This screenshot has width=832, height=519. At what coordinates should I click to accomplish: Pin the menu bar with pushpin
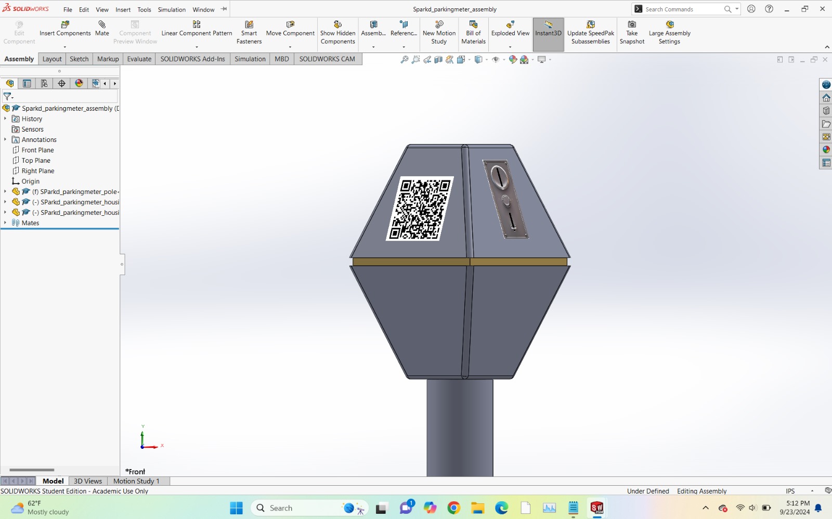point(224,9)
